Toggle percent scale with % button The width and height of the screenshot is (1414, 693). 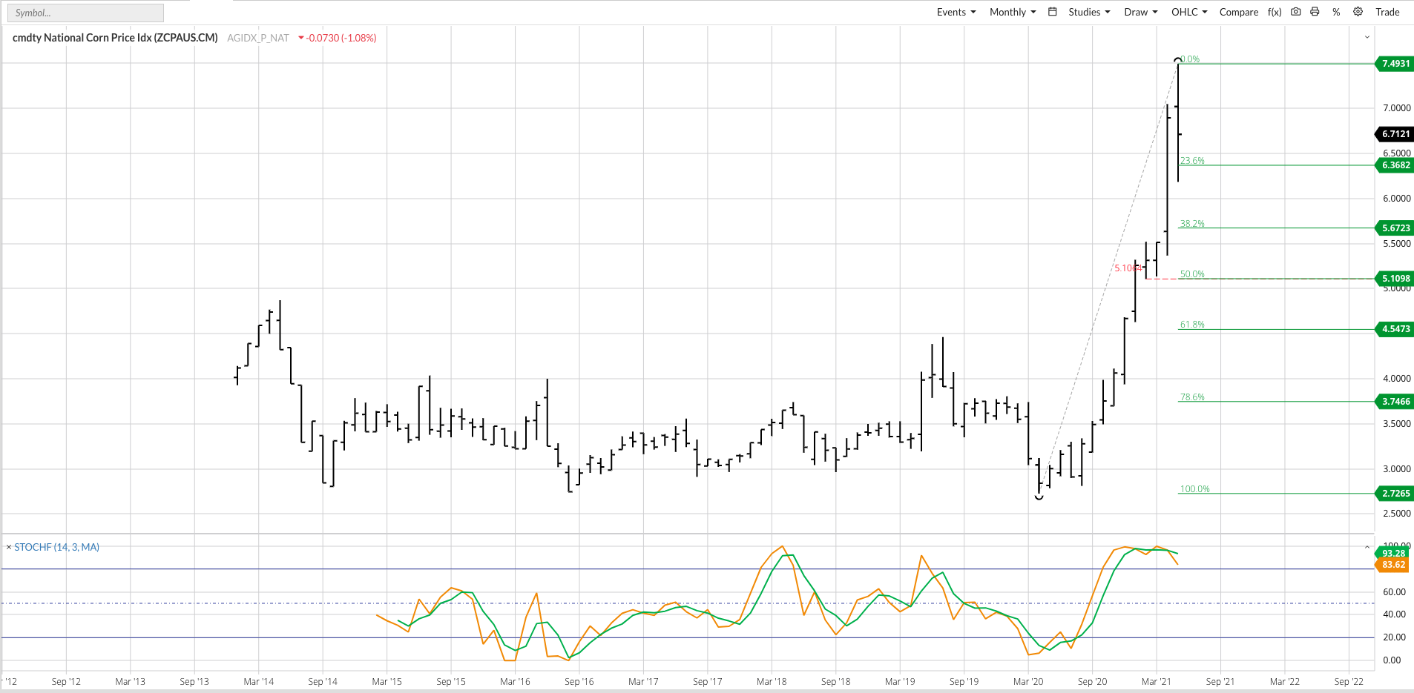click(1336, 12)
